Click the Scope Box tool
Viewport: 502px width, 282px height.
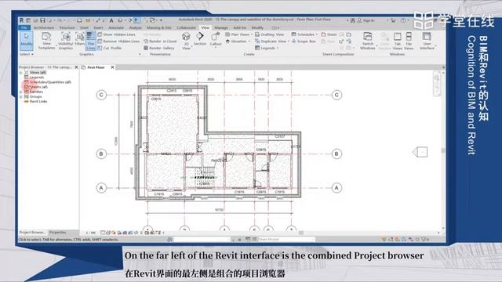[304, 42]
